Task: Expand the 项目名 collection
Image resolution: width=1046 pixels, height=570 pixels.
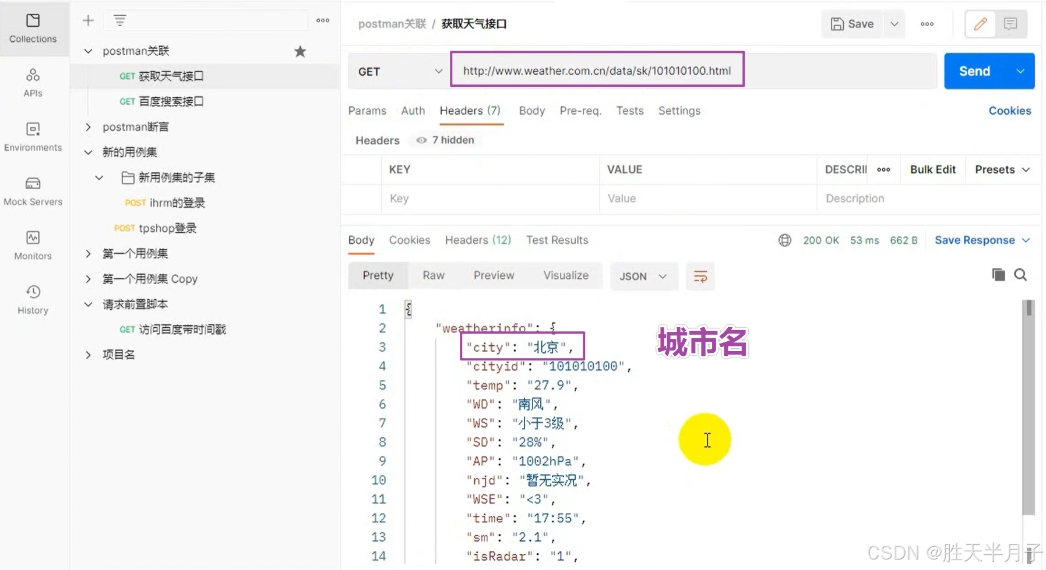Action: [88, 355]
